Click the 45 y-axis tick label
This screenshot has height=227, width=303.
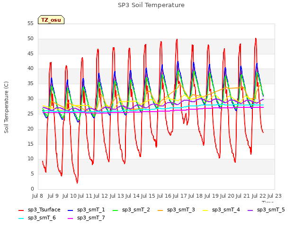coord(30,53)
